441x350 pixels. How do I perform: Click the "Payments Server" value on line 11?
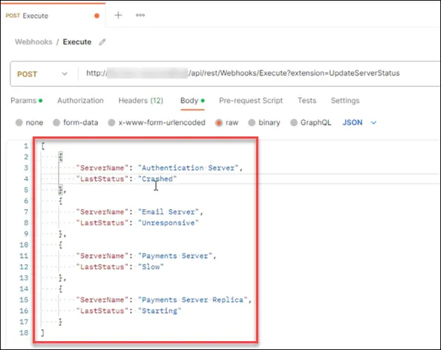point(175,256)
